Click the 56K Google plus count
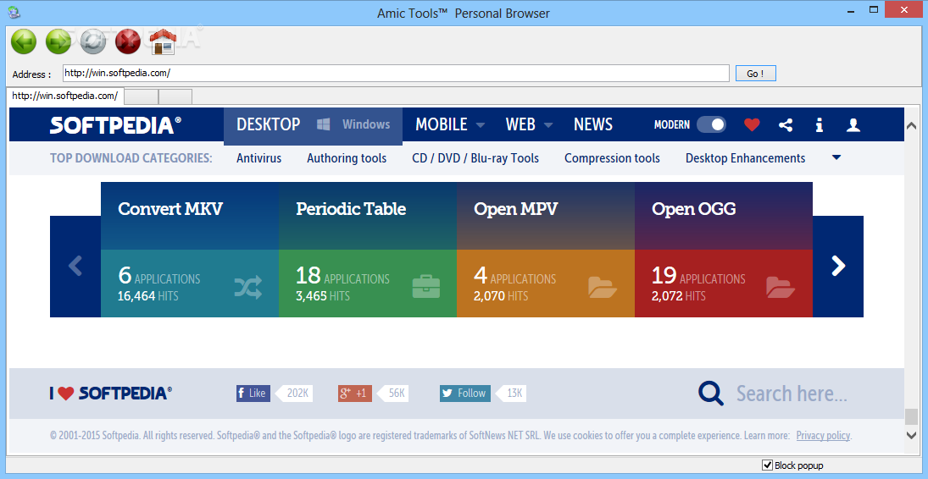This screenshot has width=928, height=479. click(x=393, y=394)
